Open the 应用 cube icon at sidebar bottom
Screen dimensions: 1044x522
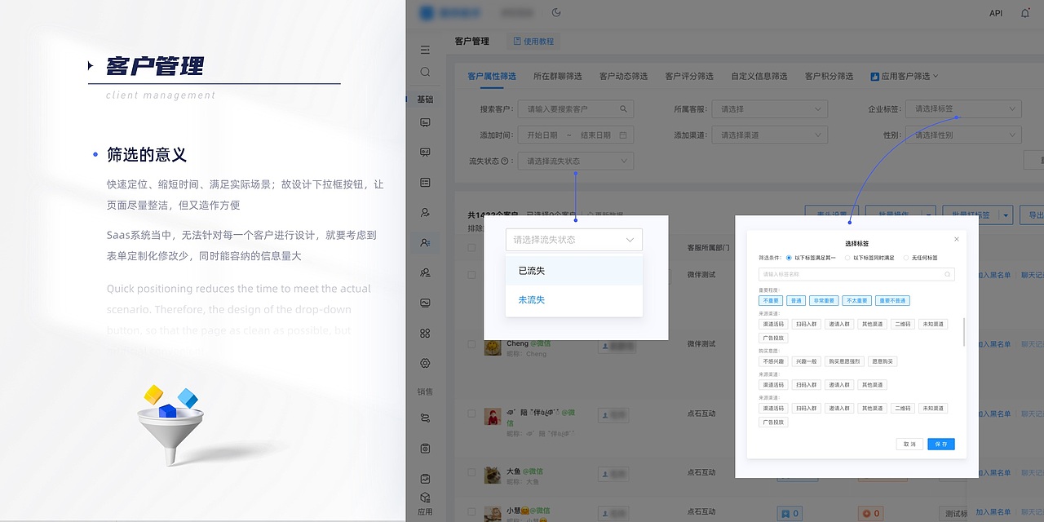click(424, 496)
